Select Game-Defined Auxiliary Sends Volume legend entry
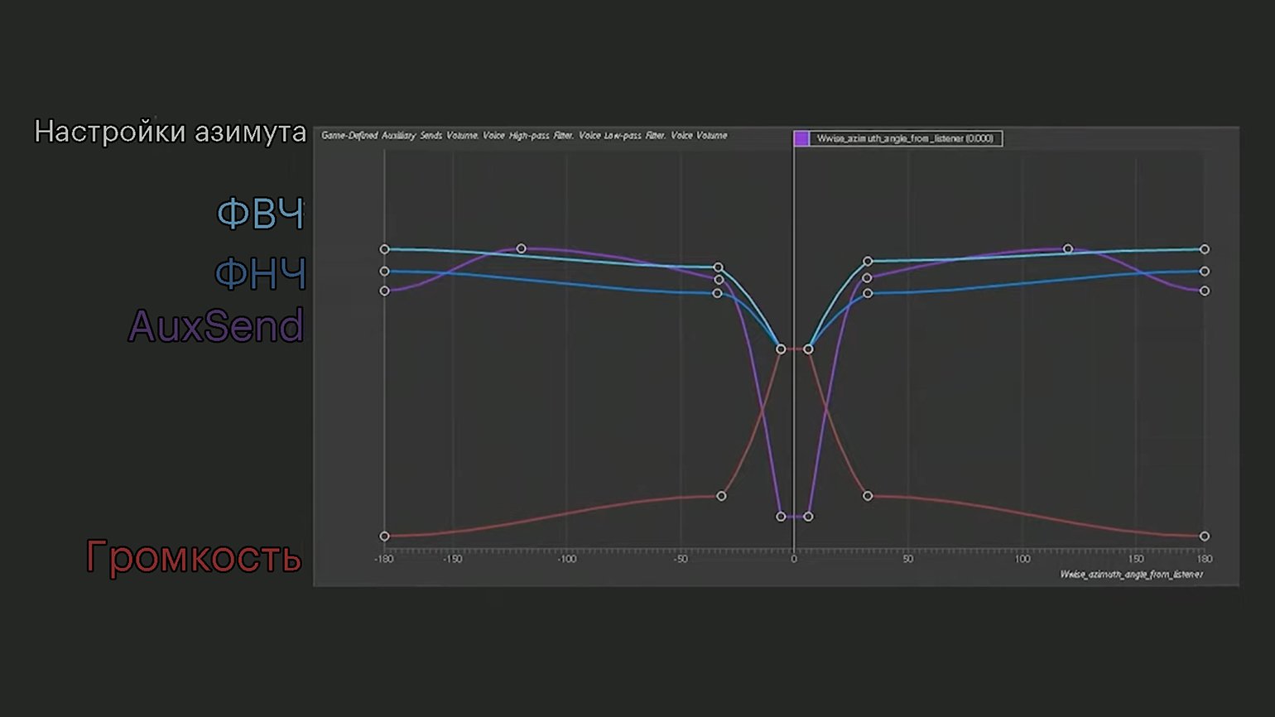The image size is (1275, 717). pos(399,135)
